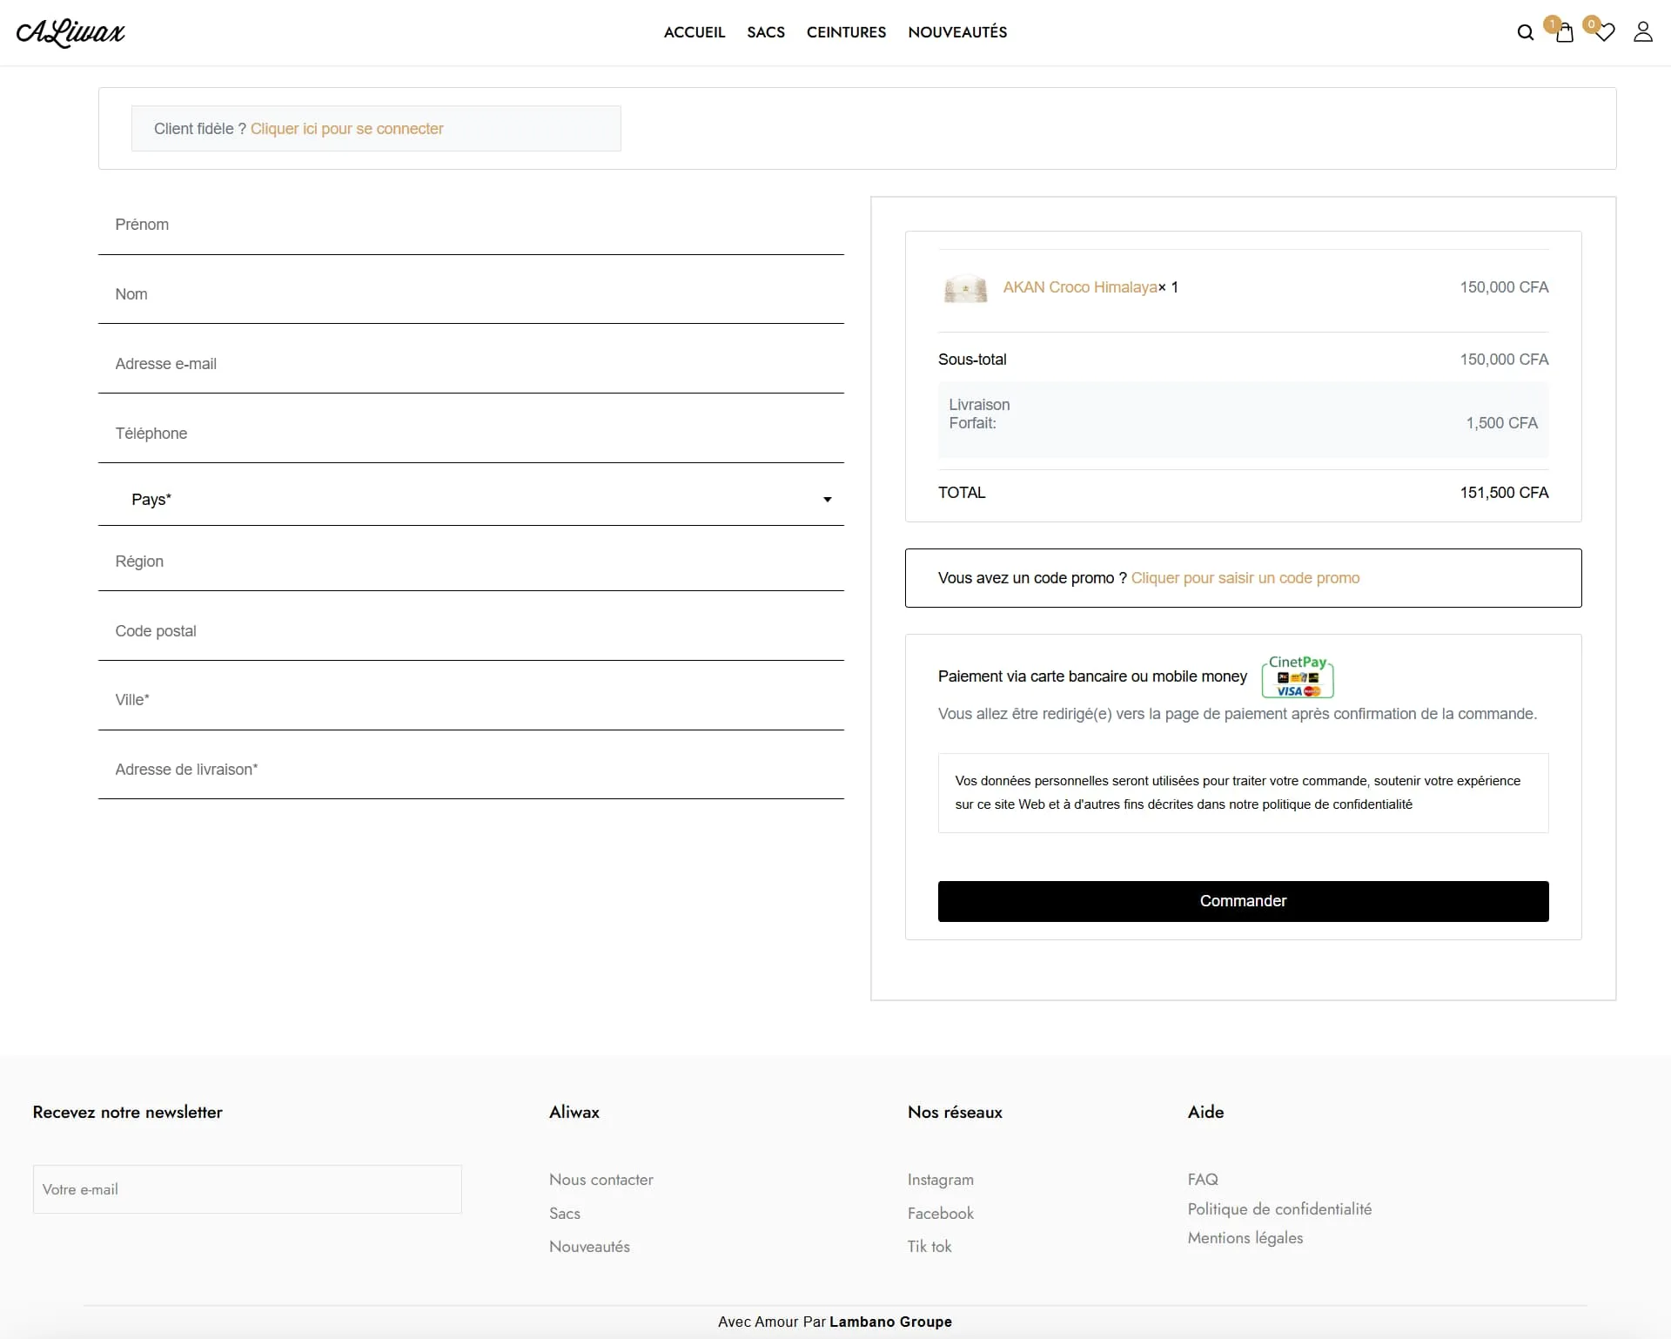Click the link to log in

[346, 129]
